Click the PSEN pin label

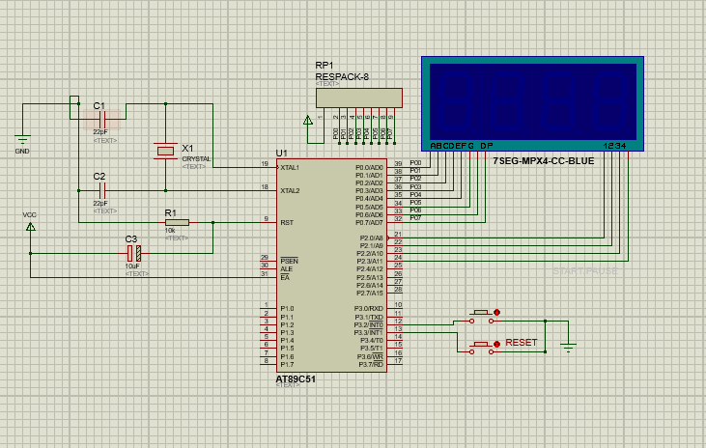[289, 261]
